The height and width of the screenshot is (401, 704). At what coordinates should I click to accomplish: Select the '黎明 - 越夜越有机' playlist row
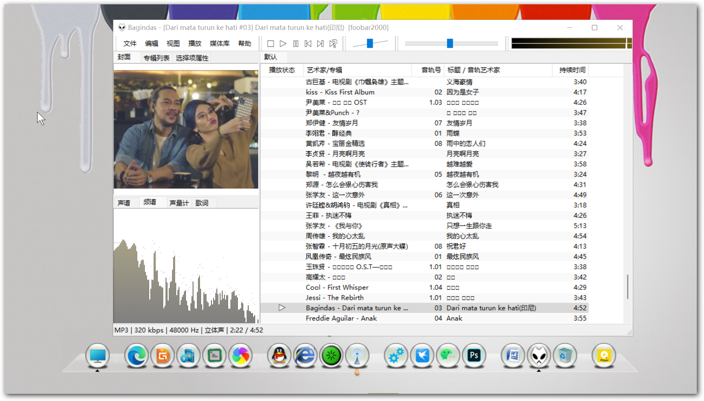point(425,174)
